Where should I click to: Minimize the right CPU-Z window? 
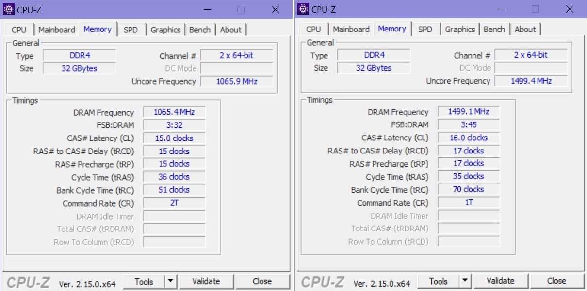502,9
